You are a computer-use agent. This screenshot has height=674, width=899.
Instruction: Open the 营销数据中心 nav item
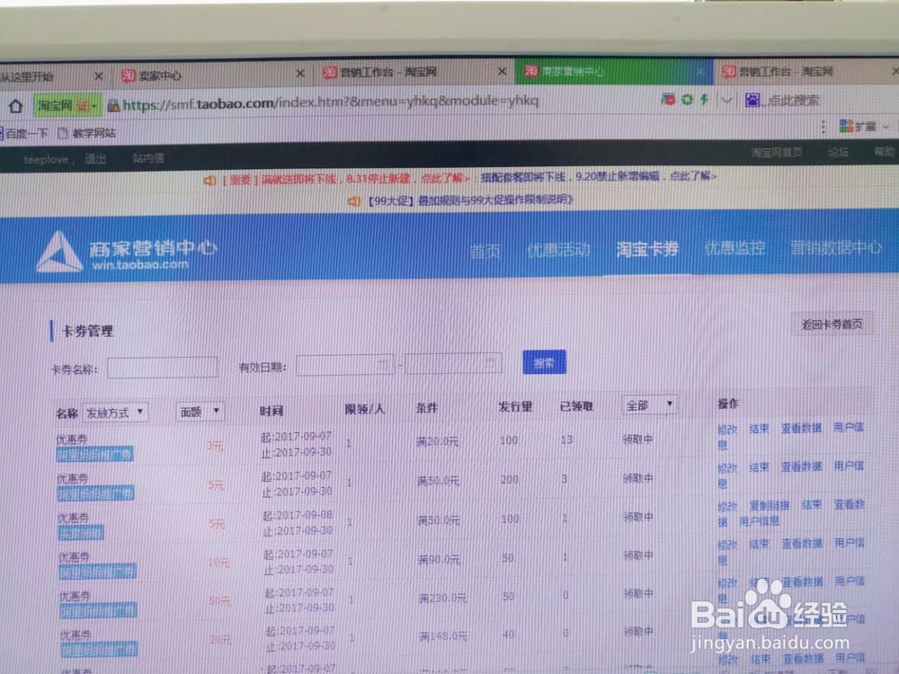pos(836,247)
